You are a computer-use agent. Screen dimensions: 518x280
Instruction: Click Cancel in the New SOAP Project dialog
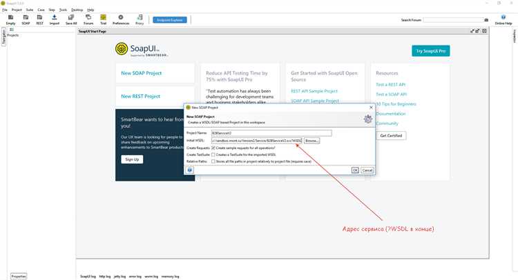click(367, 170)
